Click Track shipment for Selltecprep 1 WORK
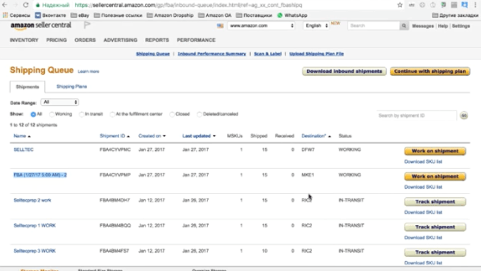The height and width of the screenshot is (271, 481). coord(435,227)
